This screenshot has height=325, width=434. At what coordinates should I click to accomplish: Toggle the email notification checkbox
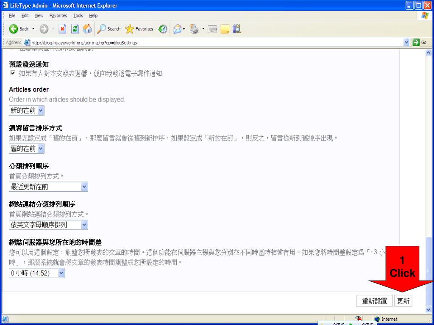12,73
